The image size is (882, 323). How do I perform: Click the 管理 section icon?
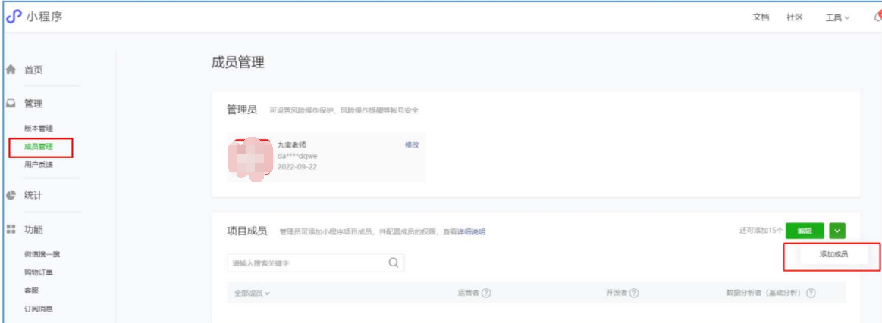tap(11, 104)
